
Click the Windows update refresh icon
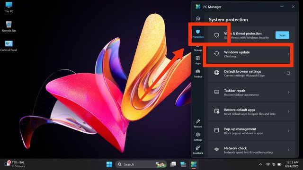(217, 53)
